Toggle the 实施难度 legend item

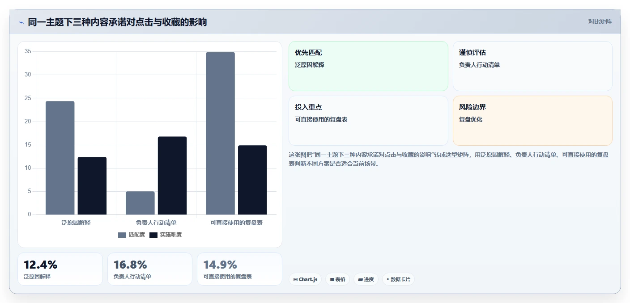(166, 235)
